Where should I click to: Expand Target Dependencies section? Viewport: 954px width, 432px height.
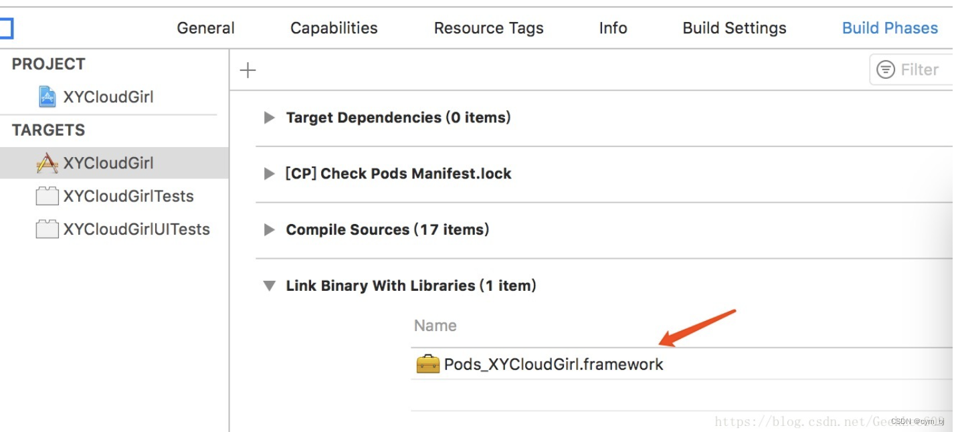point(270,118)
